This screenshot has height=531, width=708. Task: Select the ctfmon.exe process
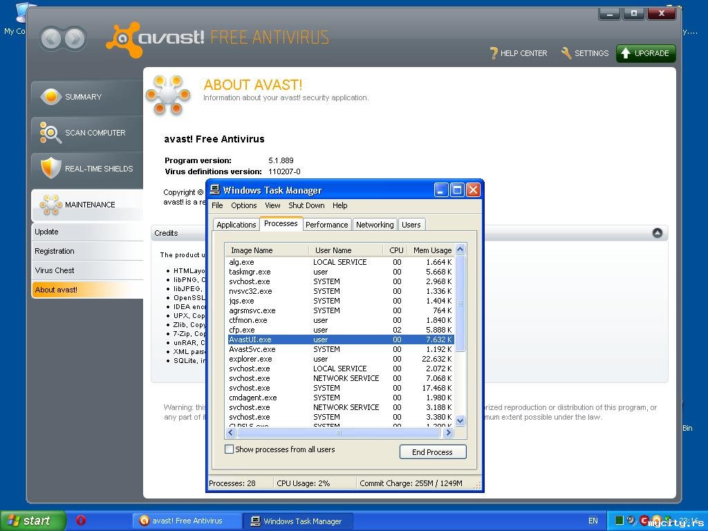click(x=340, y=320)
